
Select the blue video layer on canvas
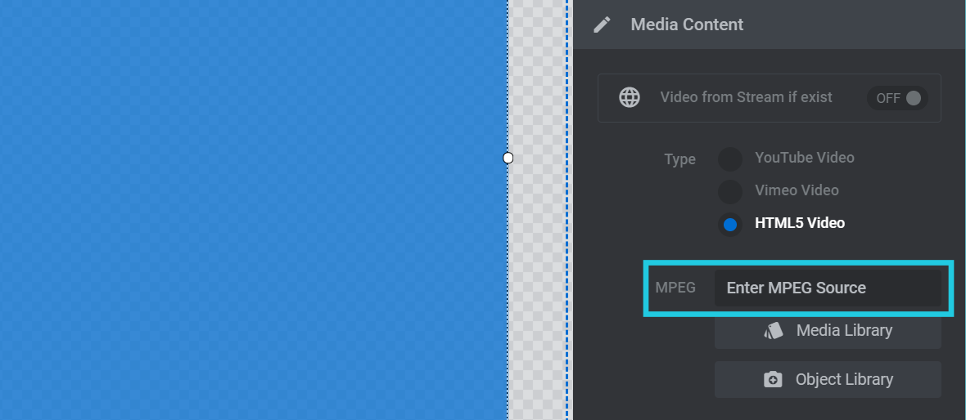click(253, 210)
